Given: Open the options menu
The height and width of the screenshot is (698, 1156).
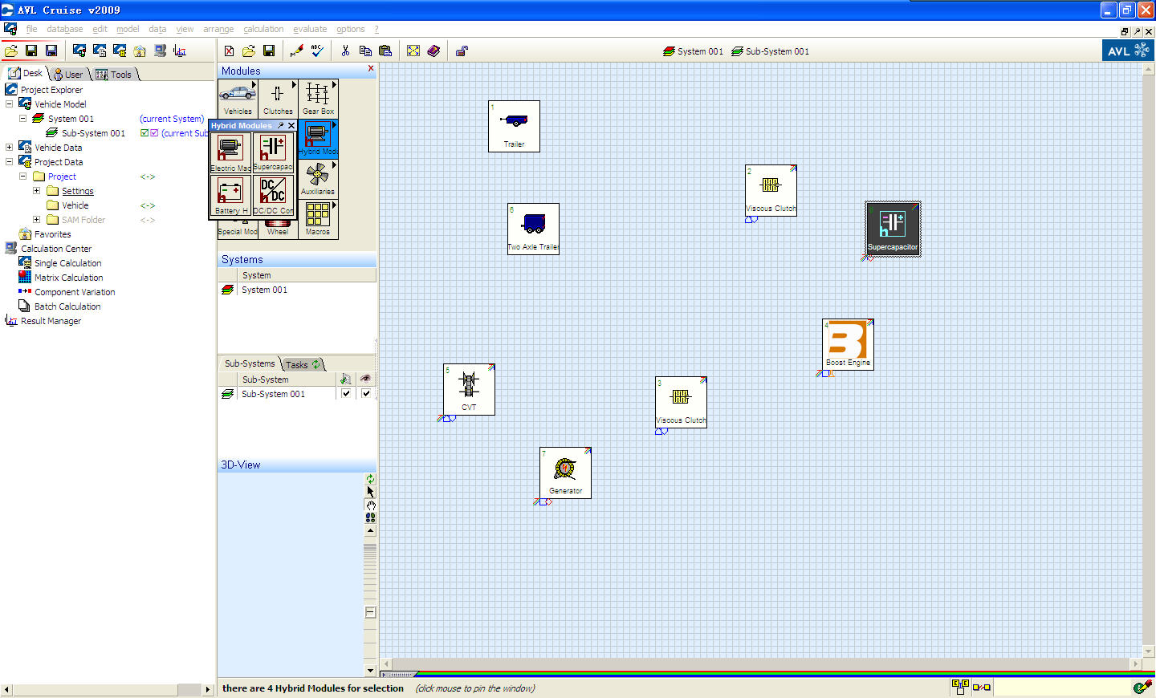Looking at the screenshot, I should click(350, 29).
